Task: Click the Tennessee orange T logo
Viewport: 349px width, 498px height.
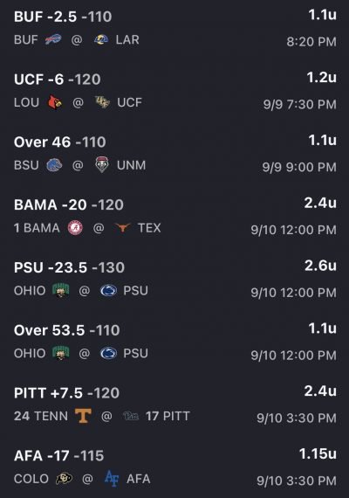Action: [x=83, y=416]
